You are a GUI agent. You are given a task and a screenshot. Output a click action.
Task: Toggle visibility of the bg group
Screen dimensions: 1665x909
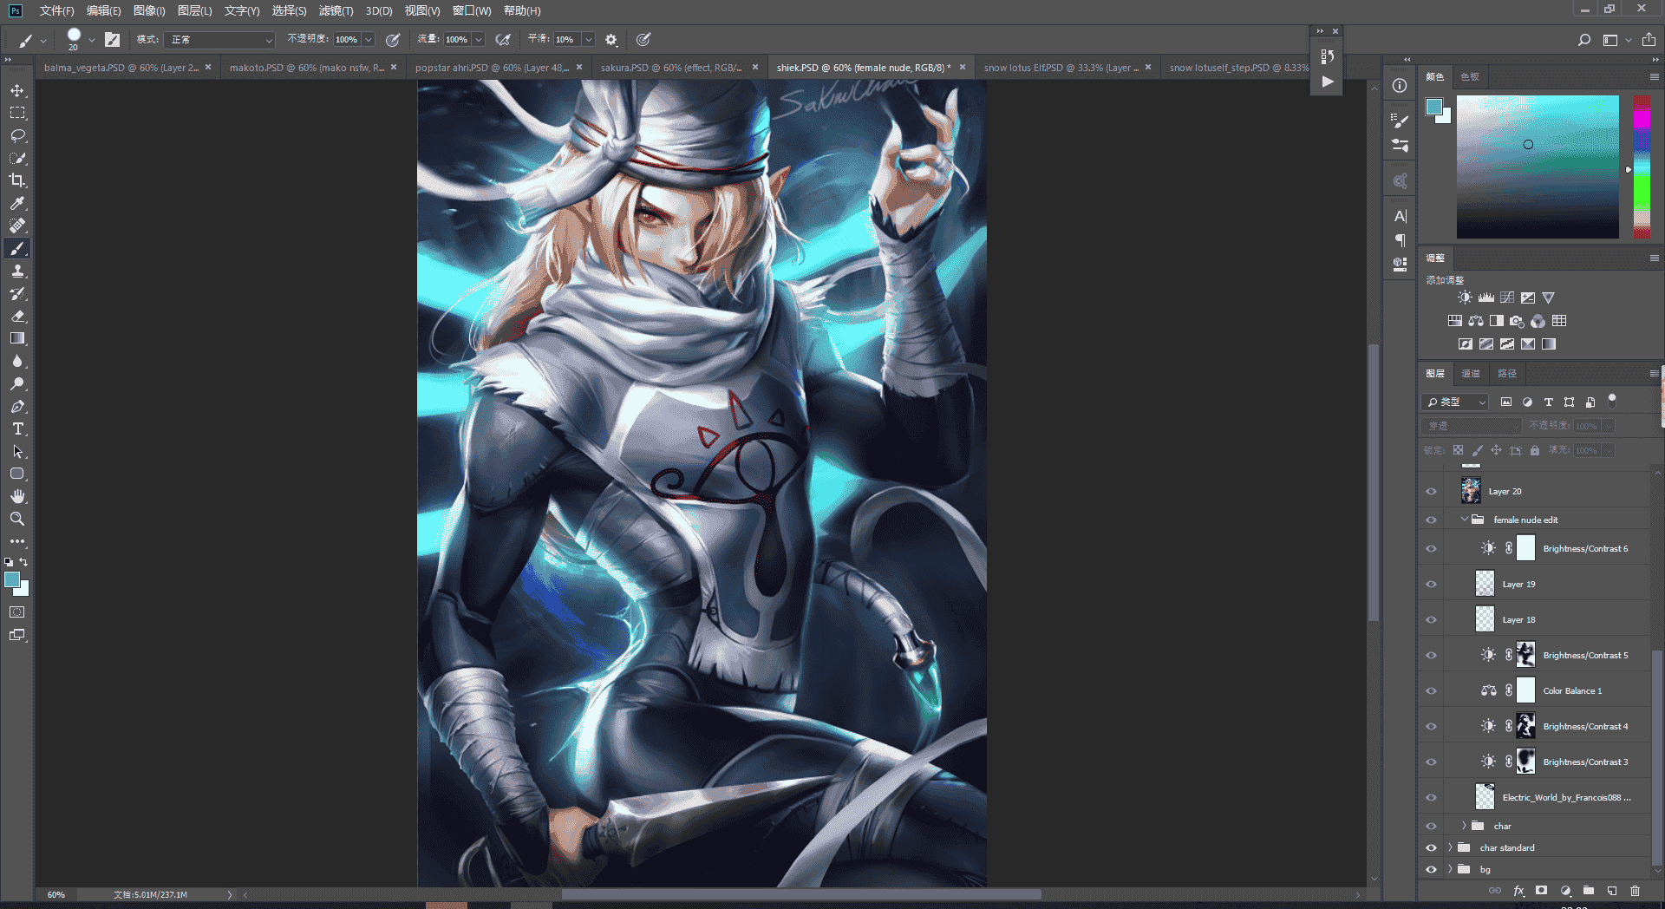pos(1431,869)
